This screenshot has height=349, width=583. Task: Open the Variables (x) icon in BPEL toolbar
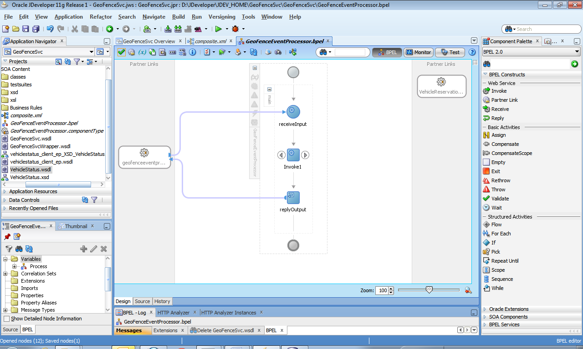click(142, 52)
